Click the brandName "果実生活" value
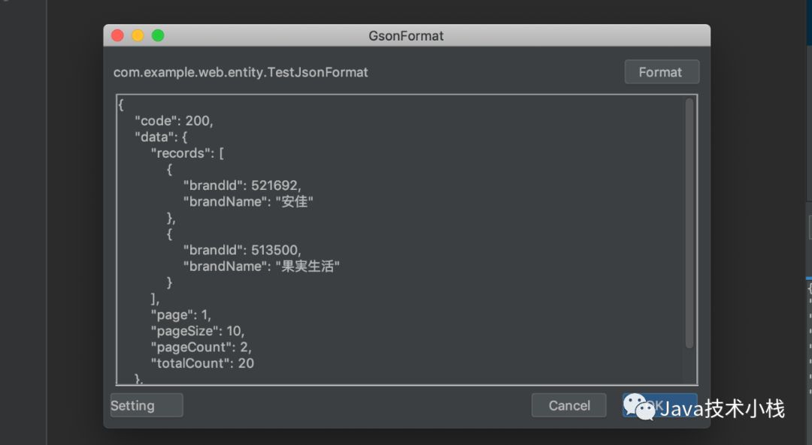Viewport: 812px width, 445px height. coord(308,266)
